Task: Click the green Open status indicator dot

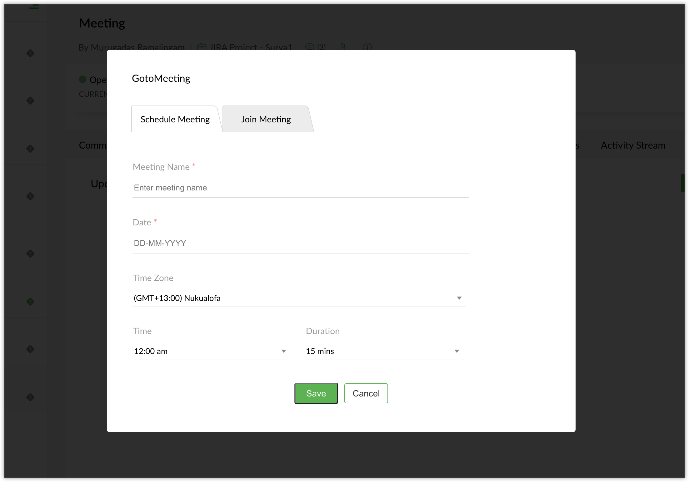Action: click(x=82, y=79)
